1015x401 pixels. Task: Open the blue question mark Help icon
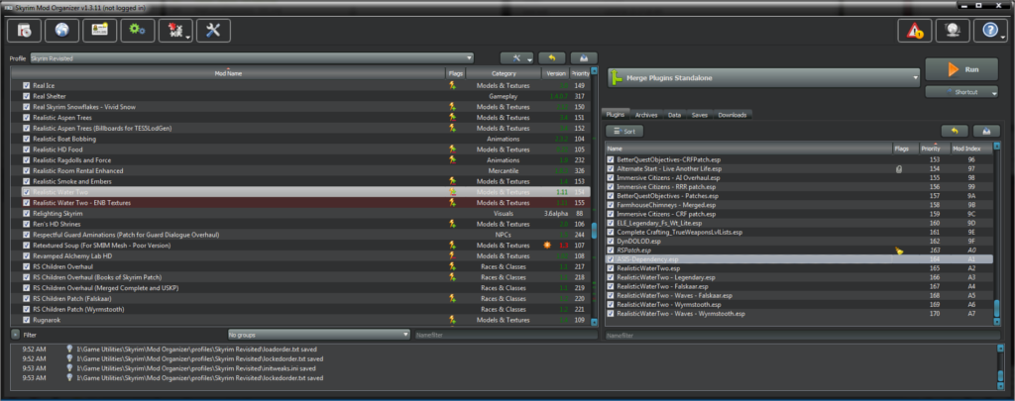(x=990, y=31)
